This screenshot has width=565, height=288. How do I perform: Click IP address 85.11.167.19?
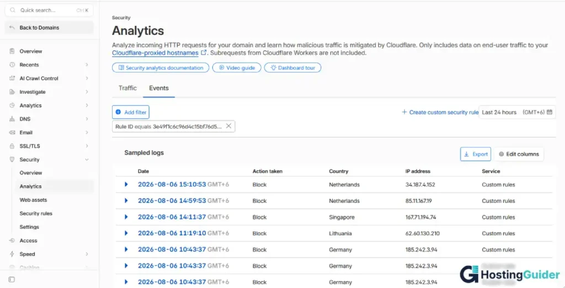click(x=418, y=201)
